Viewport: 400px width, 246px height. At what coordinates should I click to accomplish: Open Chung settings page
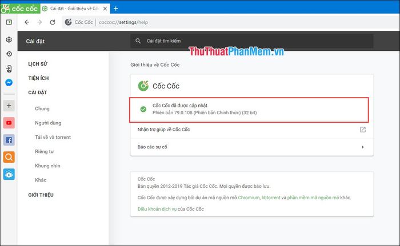[42, 108]
